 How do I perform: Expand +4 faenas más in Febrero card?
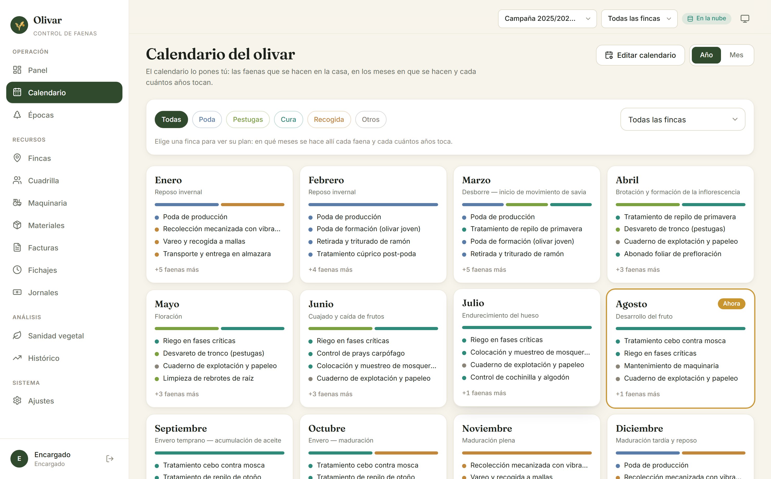(x=331, y=270)
